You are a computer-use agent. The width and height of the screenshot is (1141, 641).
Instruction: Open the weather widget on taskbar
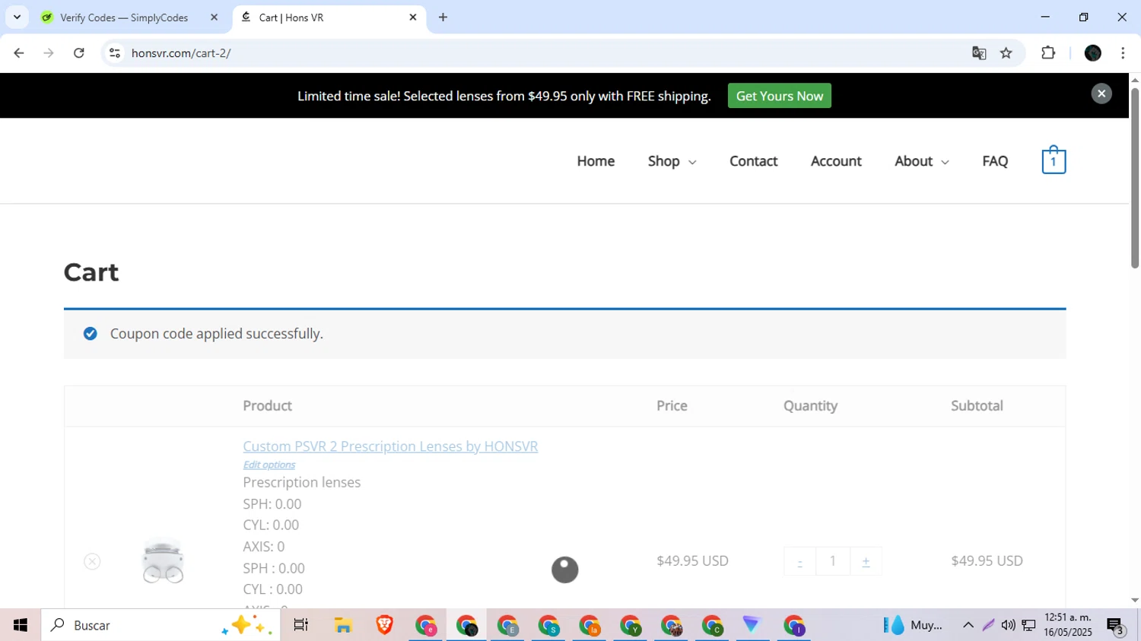point(913,625)
